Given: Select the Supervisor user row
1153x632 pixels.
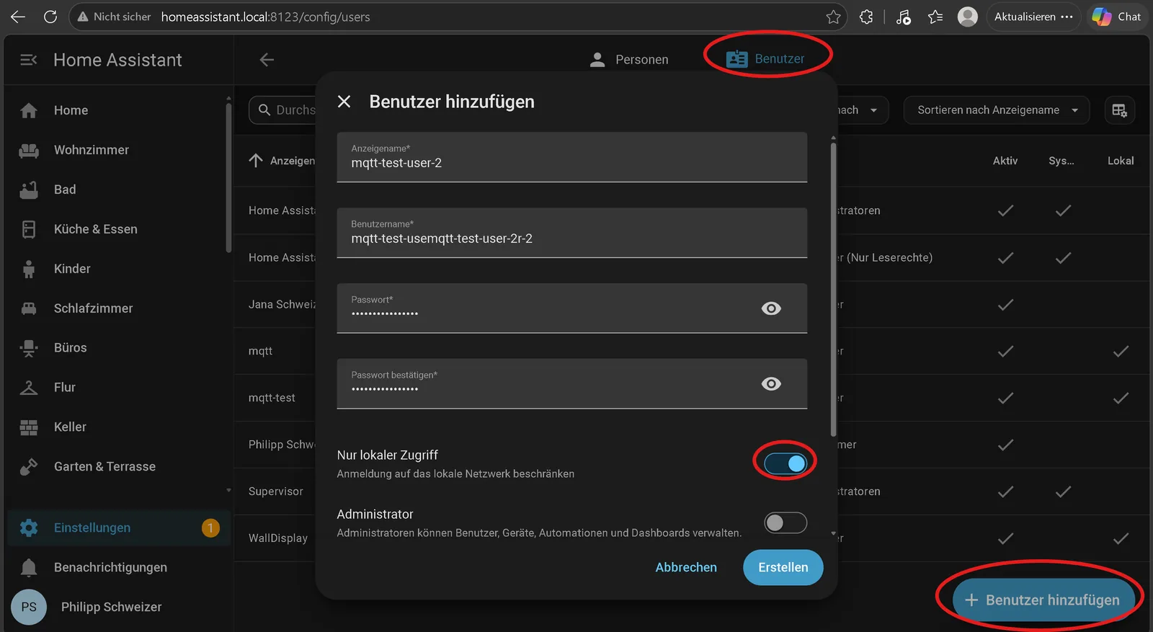Looking at the screenshot, I should [276, 491].
